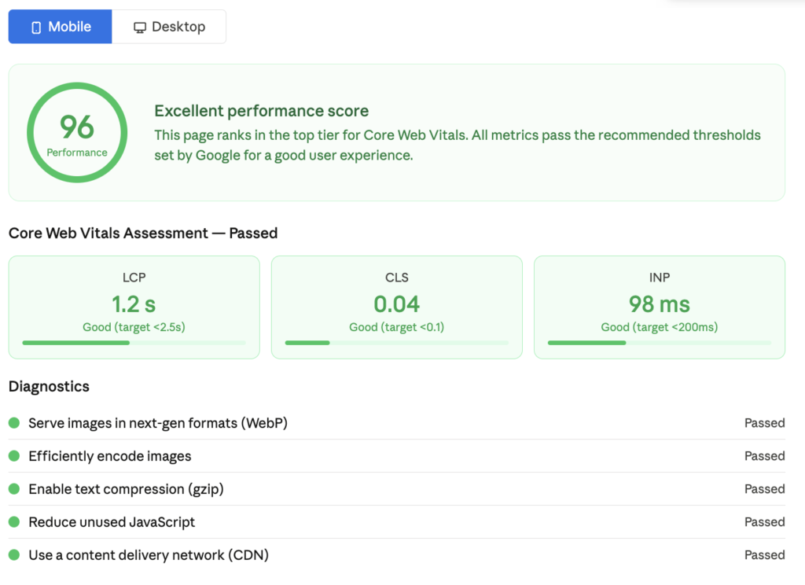805x585 pixels.
Task: Switch to the Desktop tab
Action: click(169, 27)
